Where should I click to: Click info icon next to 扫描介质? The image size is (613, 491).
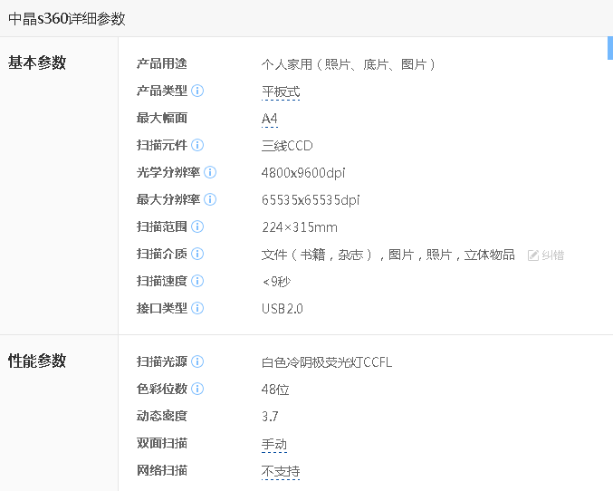197,254
